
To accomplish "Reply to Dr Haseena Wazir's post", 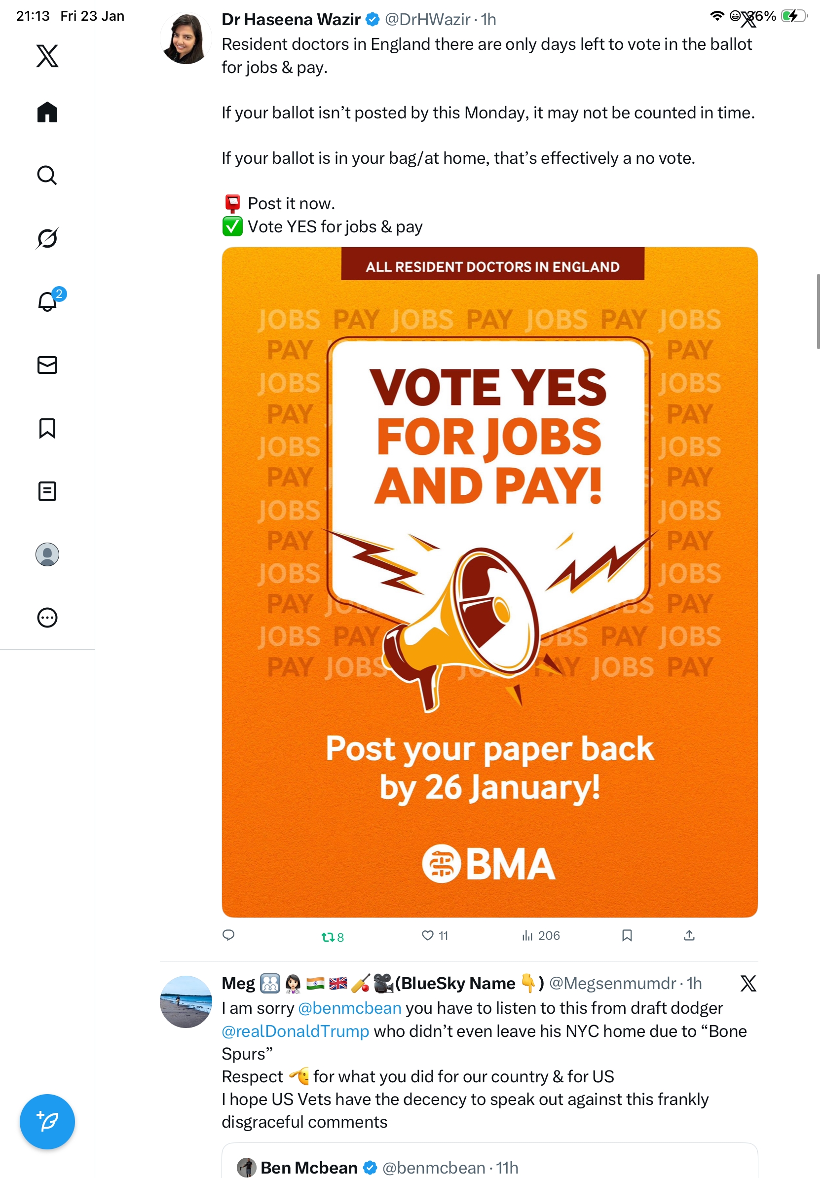I will [228, 935].
